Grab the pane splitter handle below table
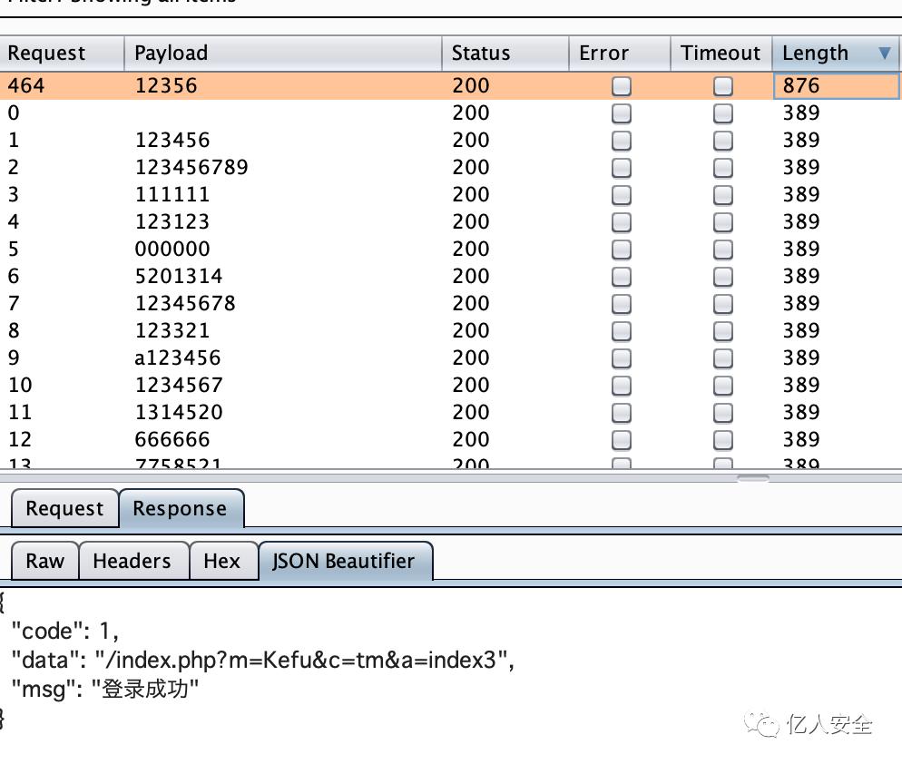 [x=752, y=477]
